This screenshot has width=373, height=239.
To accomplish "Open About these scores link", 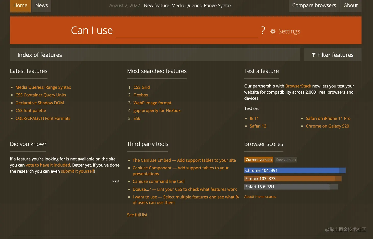I will [260, 197].
